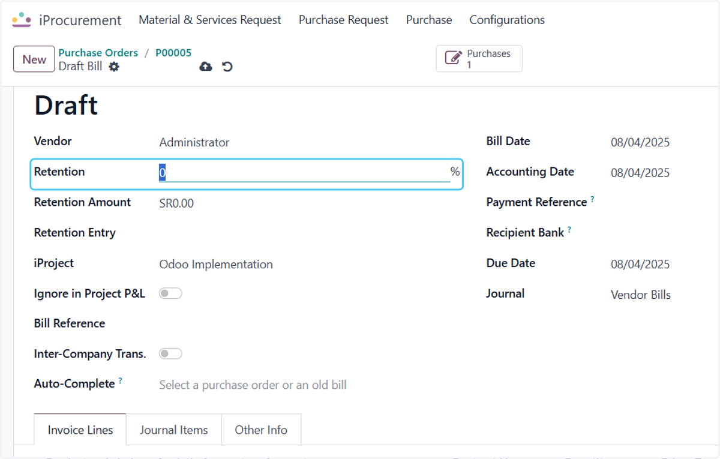720x459 pixels.
Task: Click the iProcurement app name
Action: tap(80, 20)
